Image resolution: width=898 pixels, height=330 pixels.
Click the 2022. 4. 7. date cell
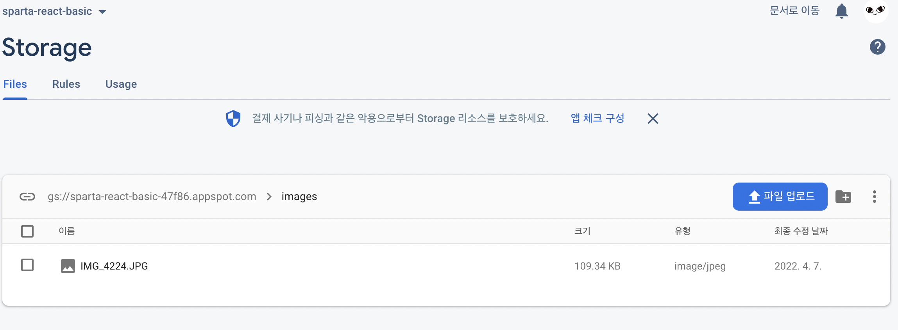tap(798, 266)
